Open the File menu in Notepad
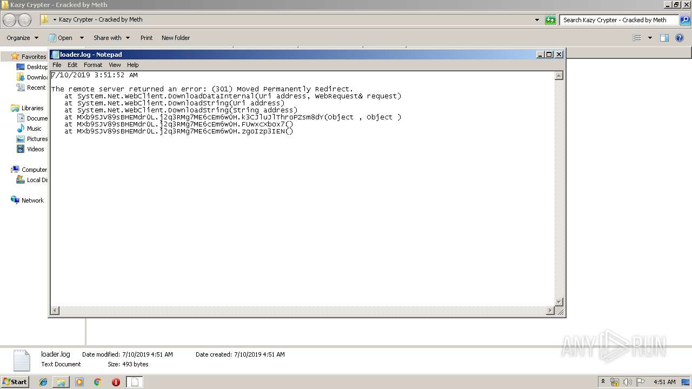 [57, 65]
